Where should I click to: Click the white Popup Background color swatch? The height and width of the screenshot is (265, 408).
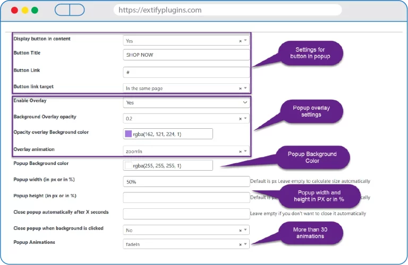[x=128, y=166]
